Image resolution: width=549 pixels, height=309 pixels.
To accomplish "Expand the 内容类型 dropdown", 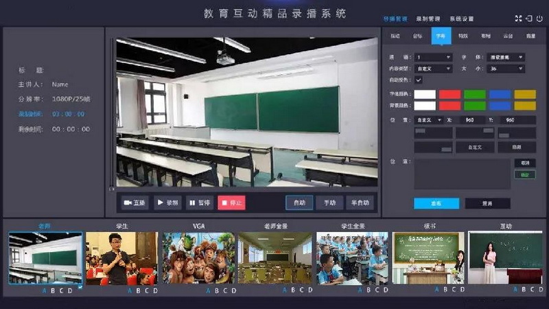I will 433,69.
